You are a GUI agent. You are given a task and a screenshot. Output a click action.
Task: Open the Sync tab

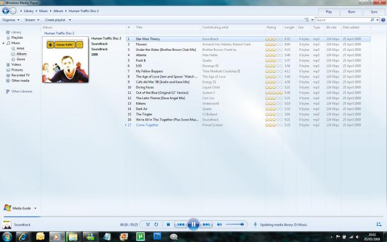click(x=374, y=11)
